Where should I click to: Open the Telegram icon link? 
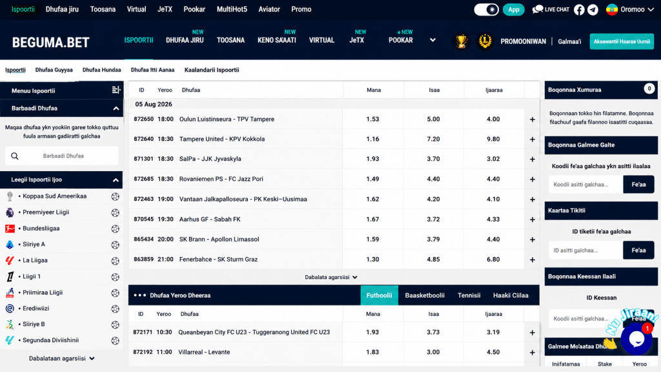[593, 9]
